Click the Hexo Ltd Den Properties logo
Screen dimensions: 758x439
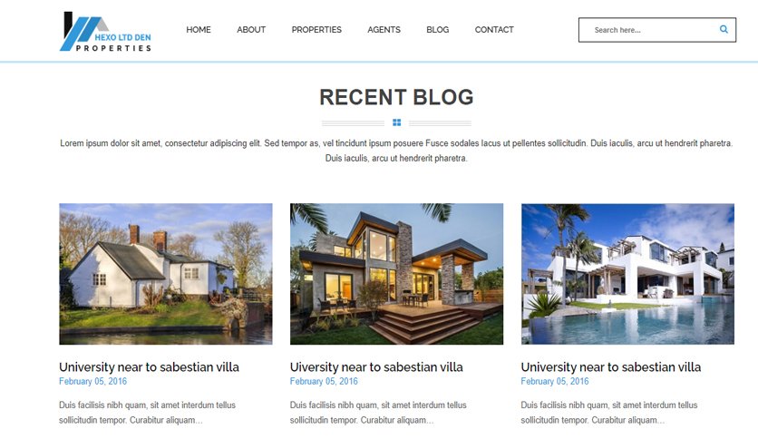(105, 32)
